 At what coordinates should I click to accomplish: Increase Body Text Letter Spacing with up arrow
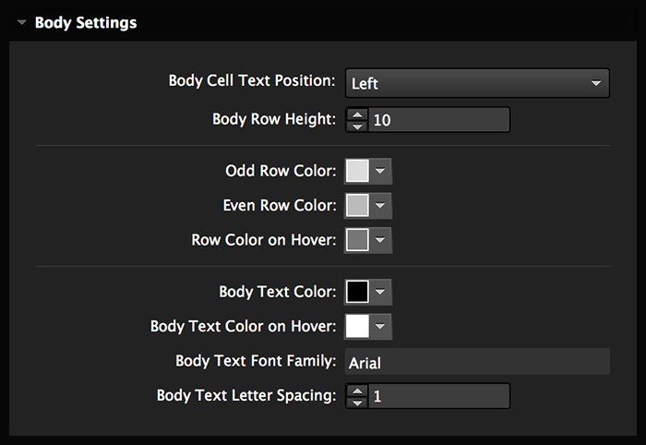click(357, 391)
